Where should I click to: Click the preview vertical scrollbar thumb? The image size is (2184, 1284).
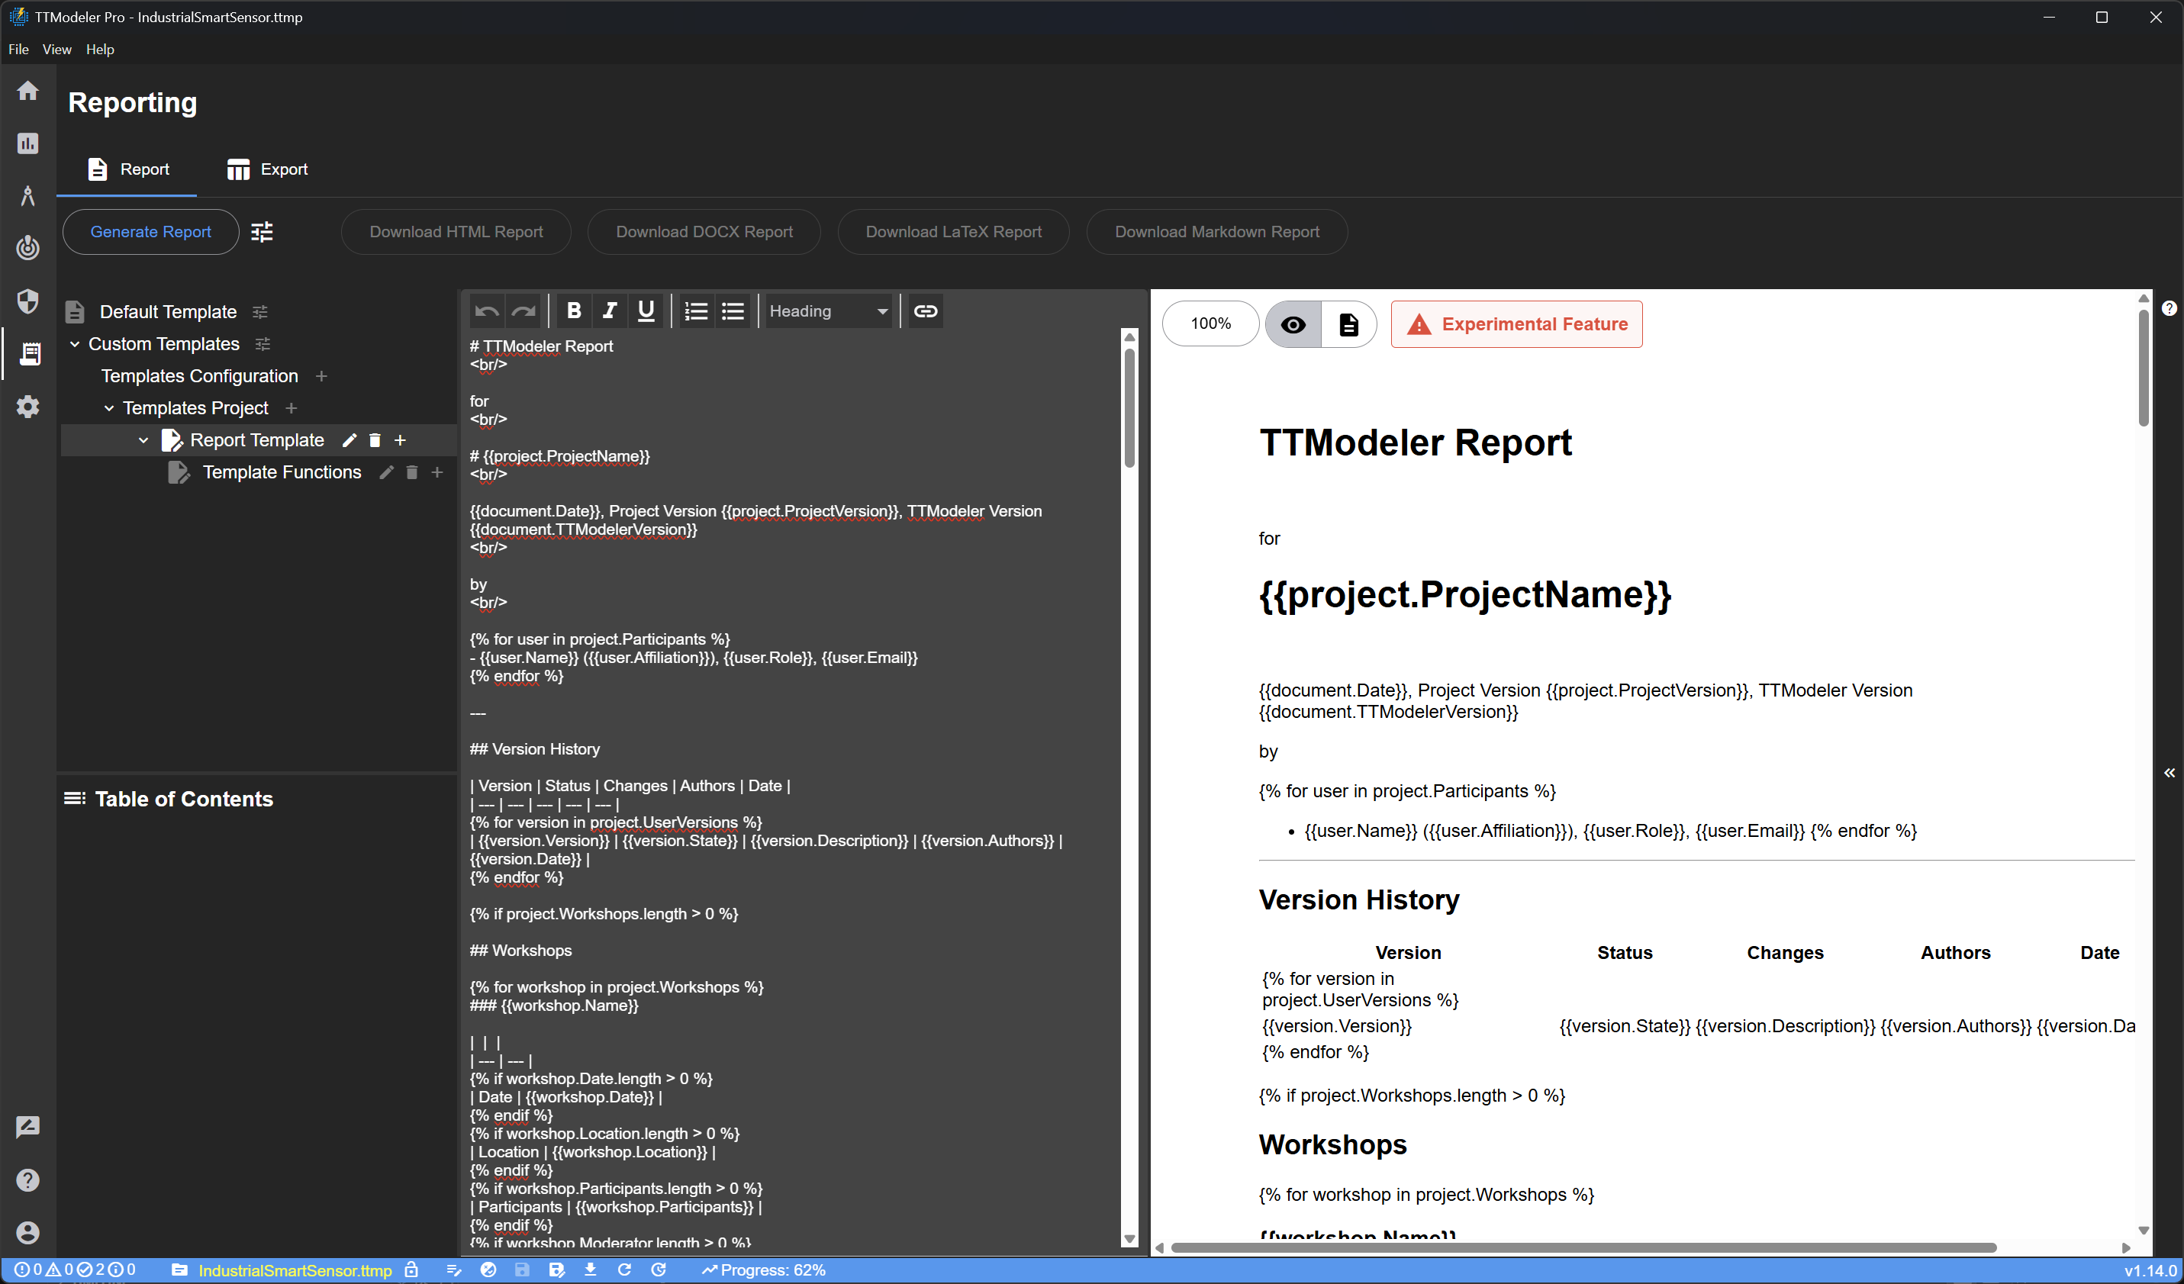point(2144,368)
